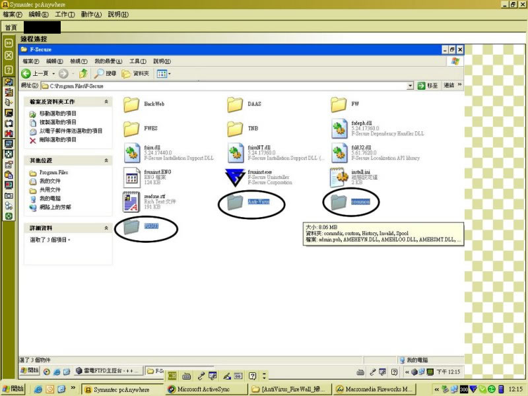Expand the 連結 links chevron
The image size is (528, 396).
459,84
